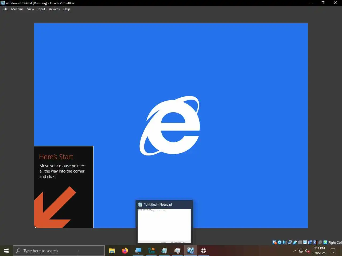Open the Input menu
The height and width of the screenshot is (256, 342).
pyautogui.click(x=41, y=9)
